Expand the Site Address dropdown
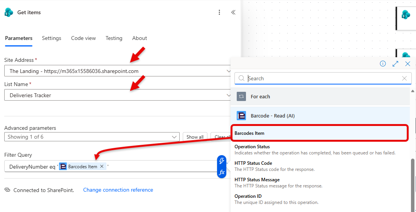 228,71
